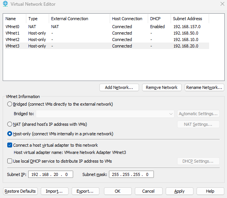The width and height of the screenshot is (227, 198).
Task: Select the Host-only radio option
Action: [10, 134]
